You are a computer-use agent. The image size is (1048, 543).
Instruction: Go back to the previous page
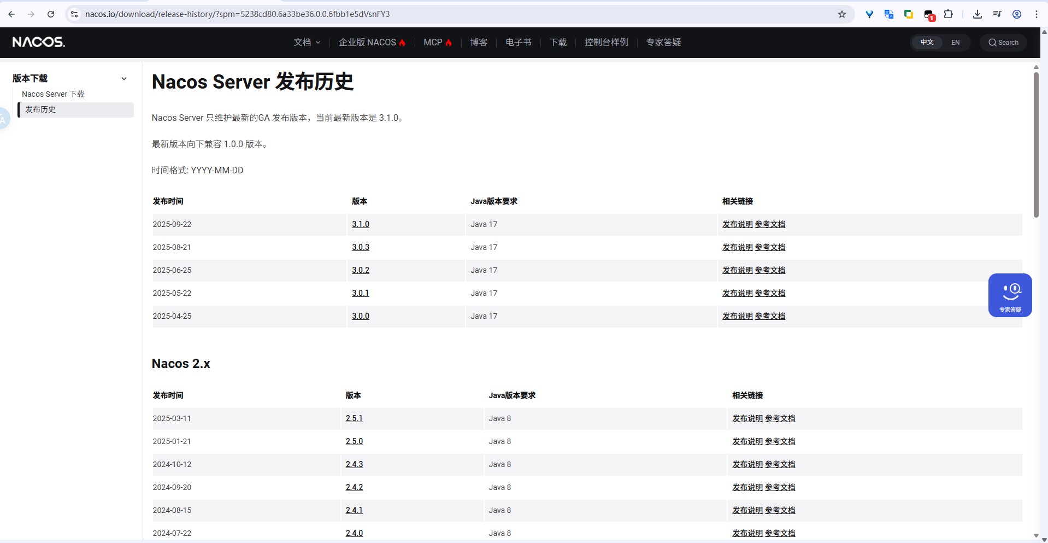tap(11, 14)
